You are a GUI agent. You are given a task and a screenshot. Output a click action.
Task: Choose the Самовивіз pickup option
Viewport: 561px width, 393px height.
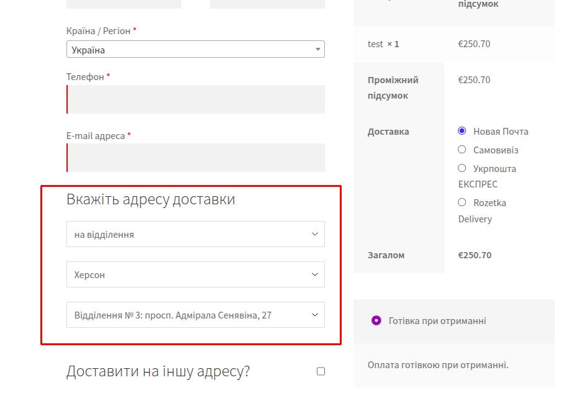point(462,150)
